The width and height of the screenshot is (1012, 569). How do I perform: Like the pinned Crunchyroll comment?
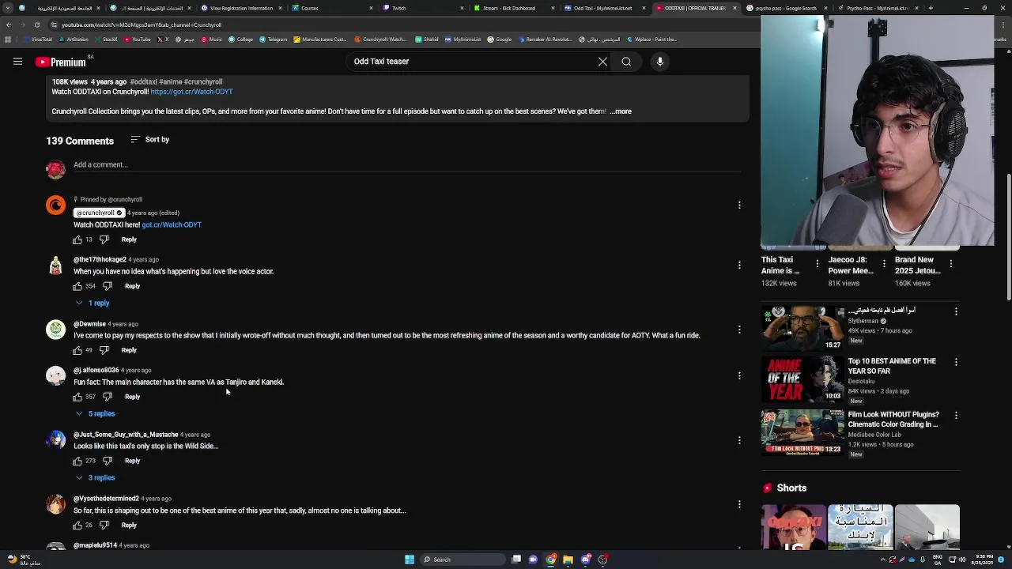click(x=77, y=239)
